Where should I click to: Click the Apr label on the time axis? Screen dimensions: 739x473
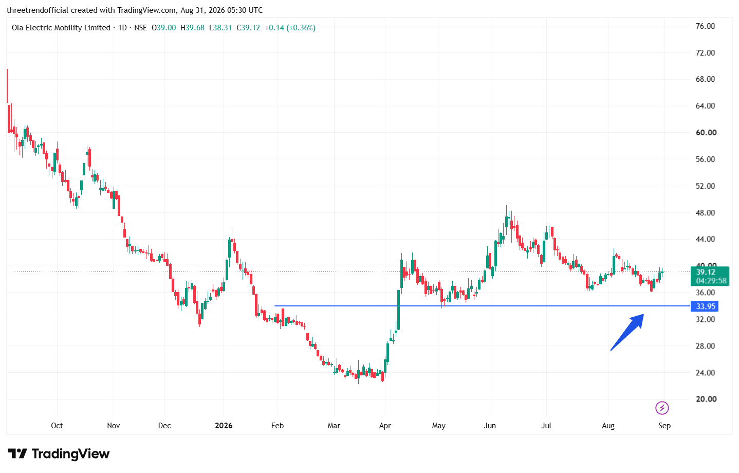click(x=385, y=426)
